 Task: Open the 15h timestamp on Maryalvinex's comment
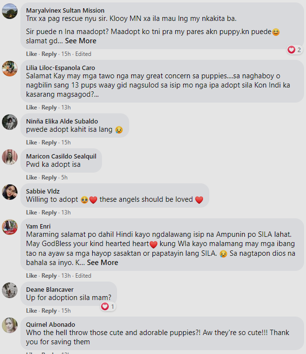[x=66, y=54]
